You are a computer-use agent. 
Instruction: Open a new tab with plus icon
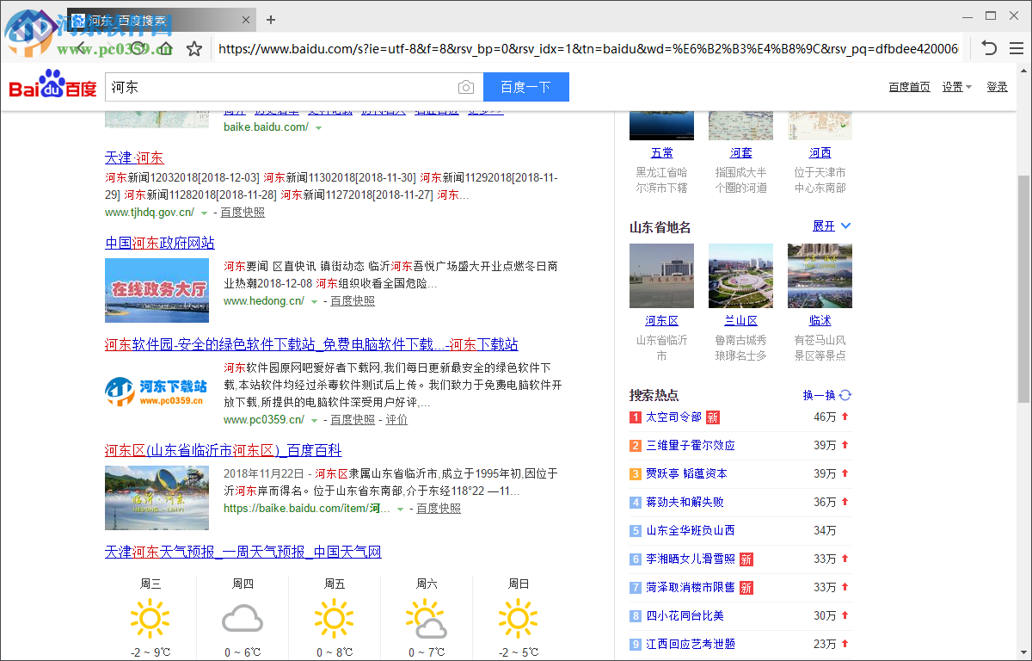point(271,19)
